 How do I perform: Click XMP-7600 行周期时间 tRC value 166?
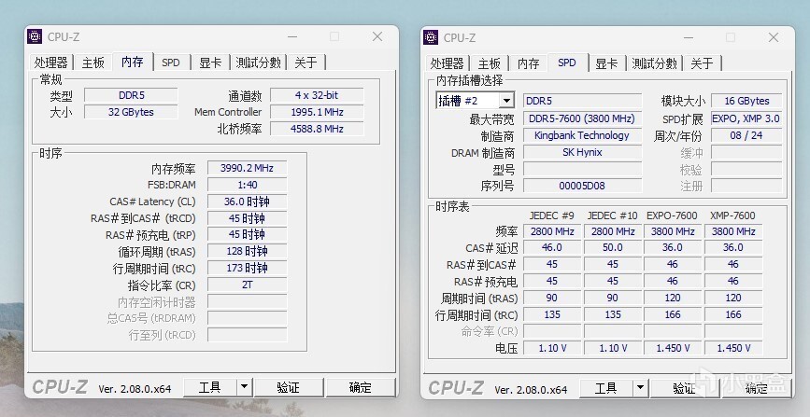point(733,314)
